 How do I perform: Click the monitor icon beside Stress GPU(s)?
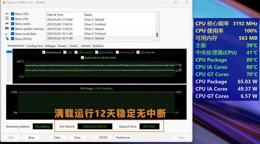point(7,39)
